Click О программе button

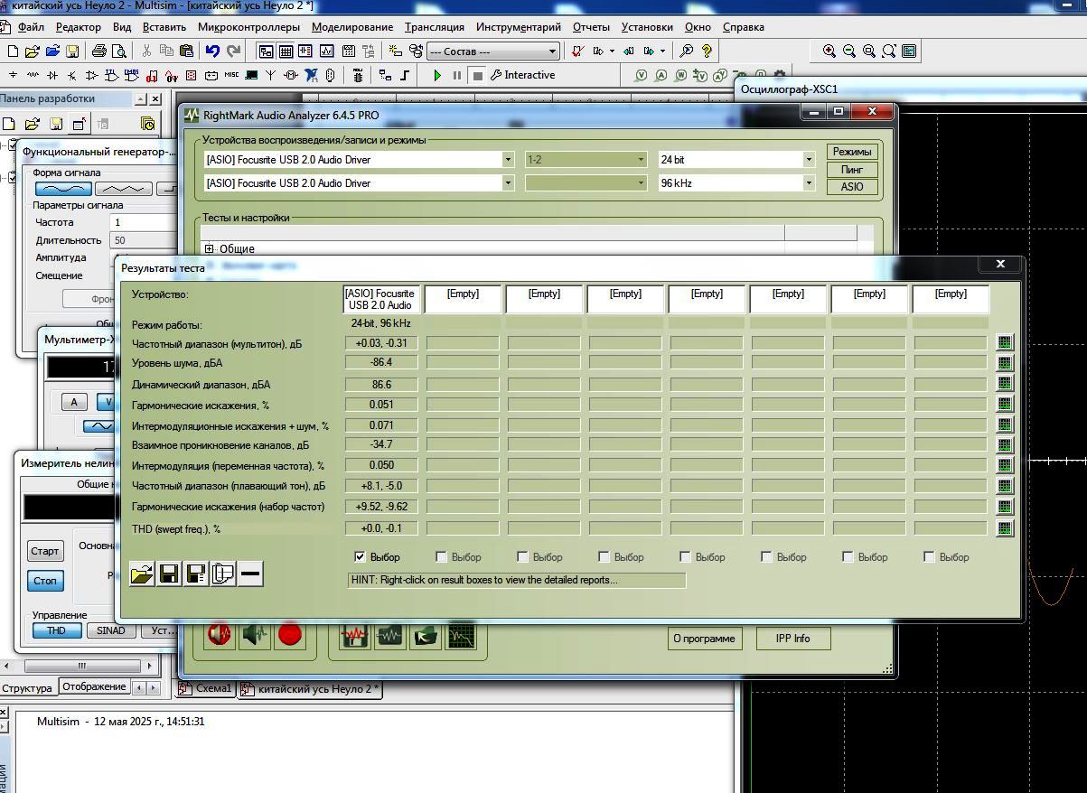[705, 639]
